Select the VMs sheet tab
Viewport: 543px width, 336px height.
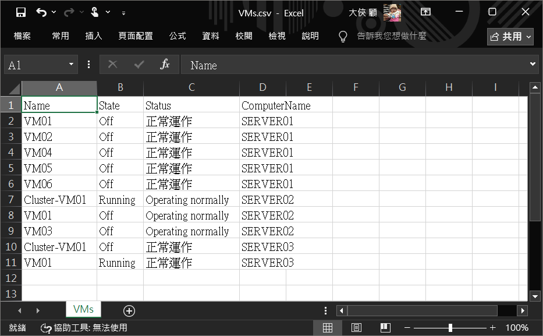pyautogui.click(x=83, y=309)
